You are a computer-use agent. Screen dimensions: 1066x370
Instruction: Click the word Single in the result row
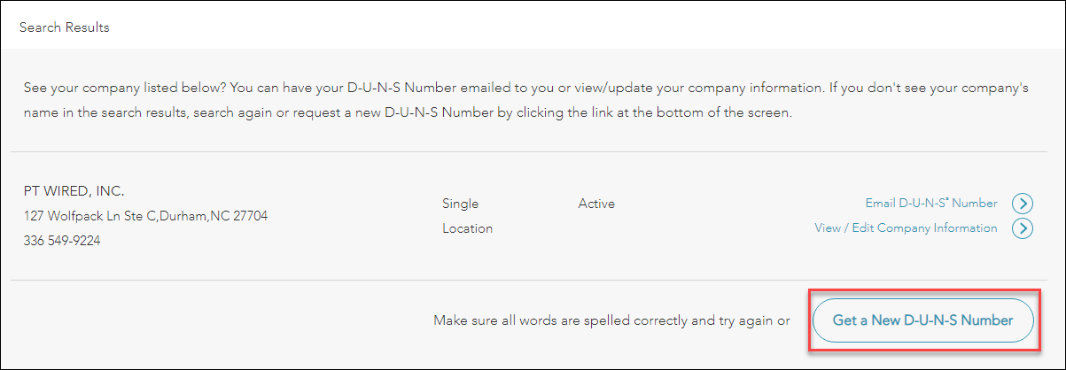pyautogui.click(x=460, y=204)
